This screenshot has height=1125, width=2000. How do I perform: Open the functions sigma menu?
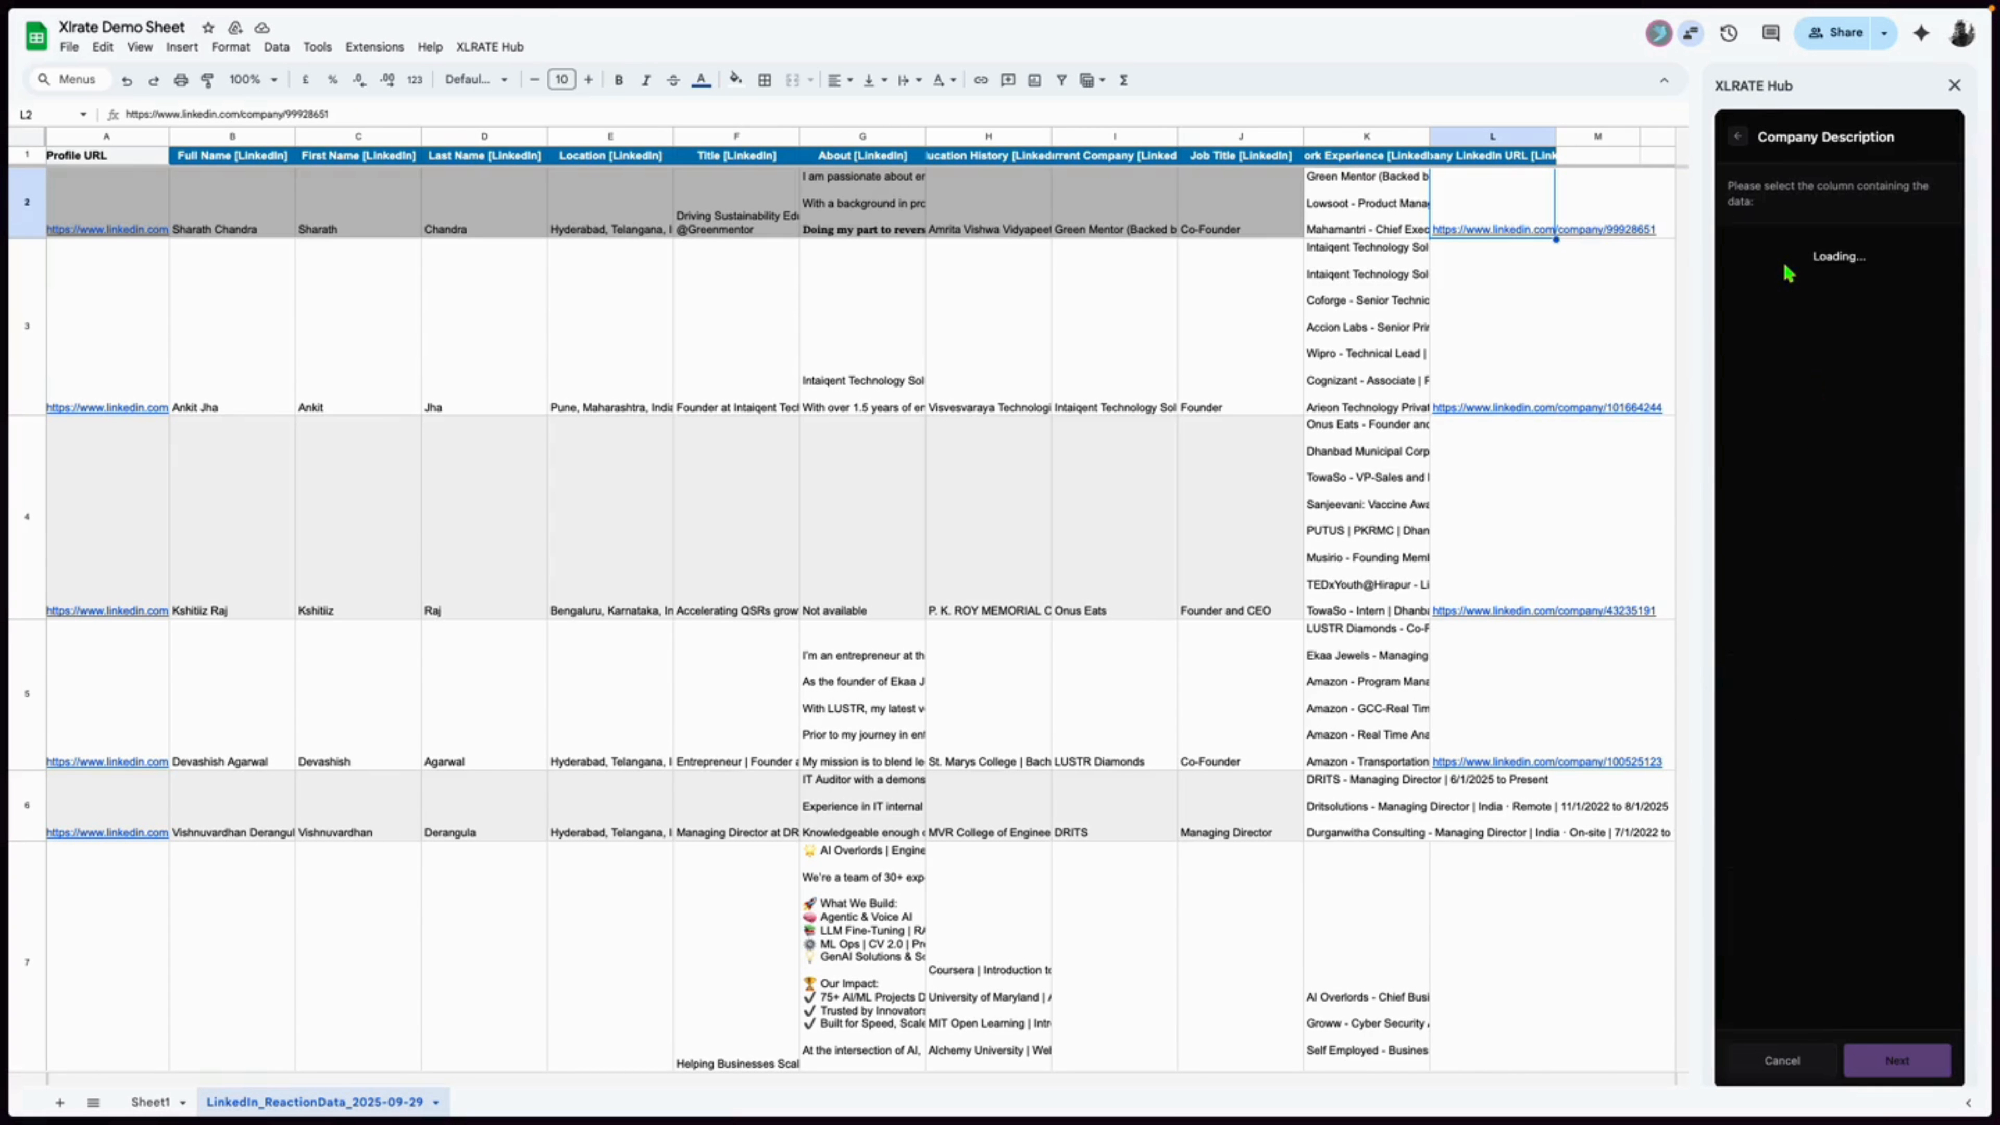pyautogui.click(x=1123, y=80)
